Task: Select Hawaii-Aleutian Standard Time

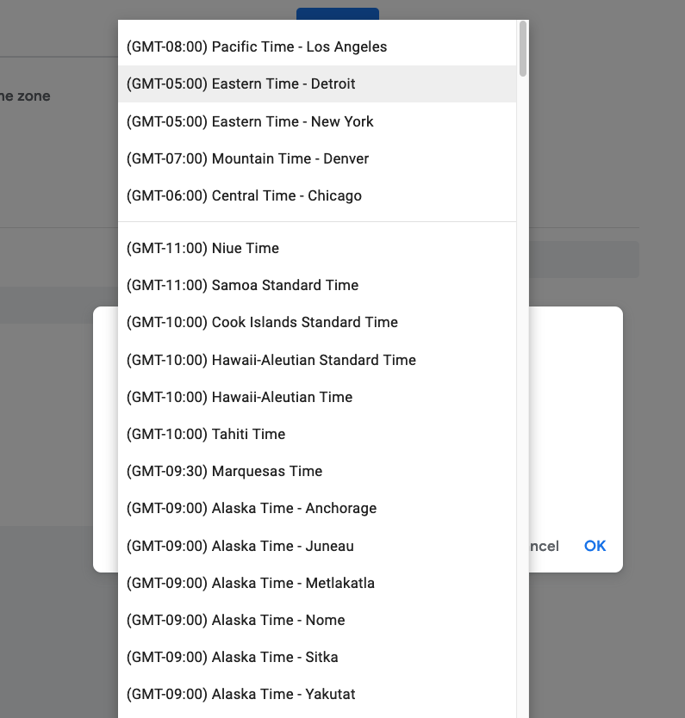Action: point(271,360)
